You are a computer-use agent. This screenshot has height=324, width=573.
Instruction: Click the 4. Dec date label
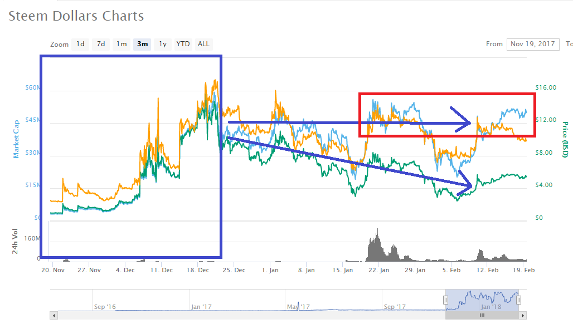pos(125,270)
